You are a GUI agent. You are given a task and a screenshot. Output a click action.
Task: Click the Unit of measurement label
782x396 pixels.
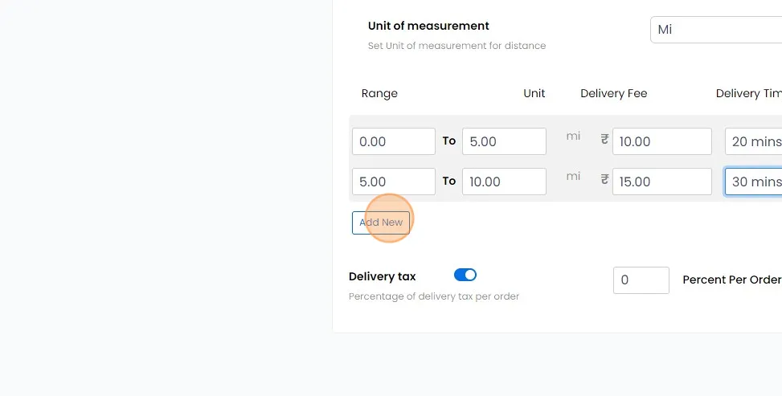click(428, 26)
